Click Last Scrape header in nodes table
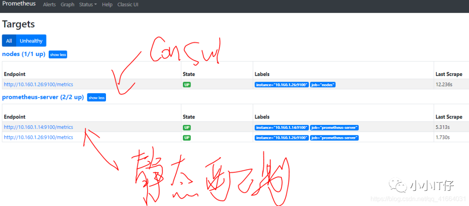469x206 pixels. pyautogui.click(x=449, y=74)
